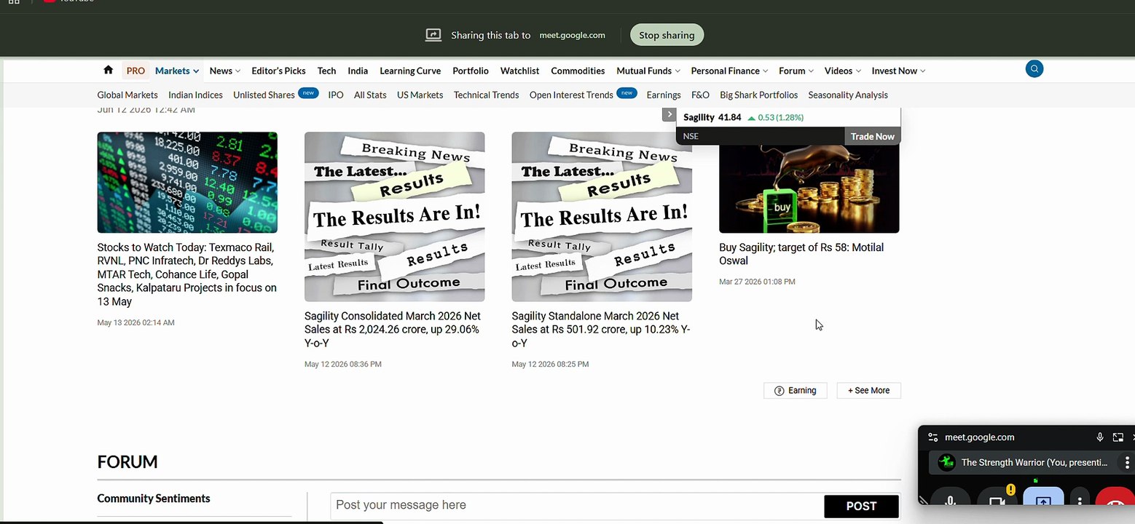Open IPO in the submenu
This screenshot has width=1135, height=524.
[336, 95]
